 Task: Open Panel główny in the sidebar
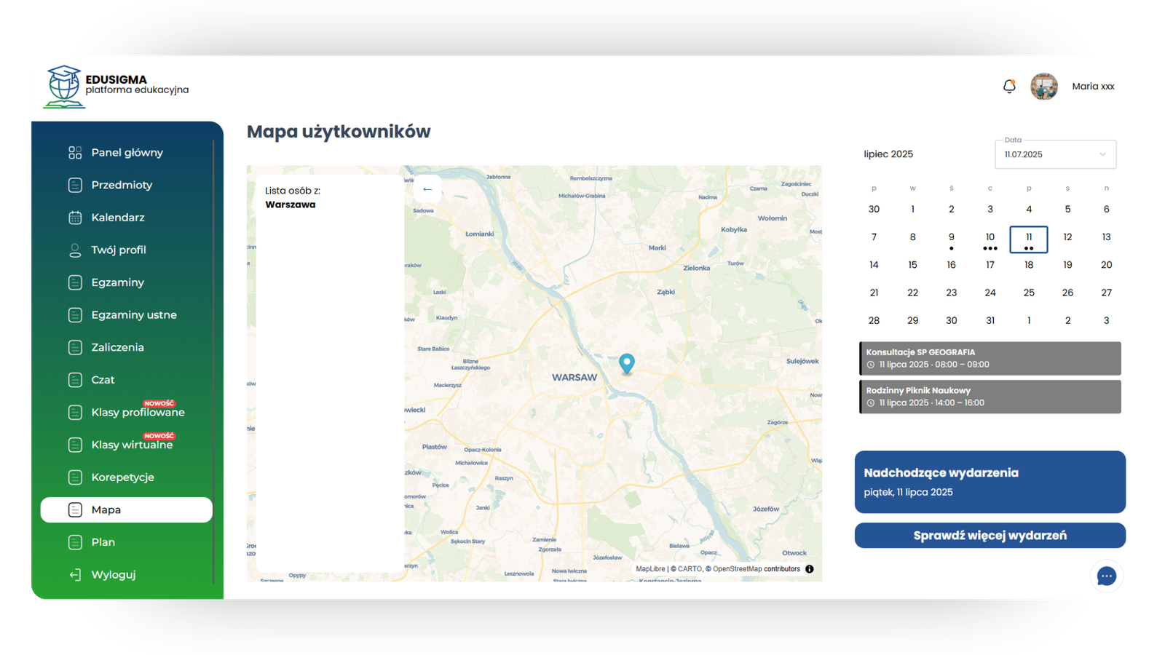coord(127,153)
